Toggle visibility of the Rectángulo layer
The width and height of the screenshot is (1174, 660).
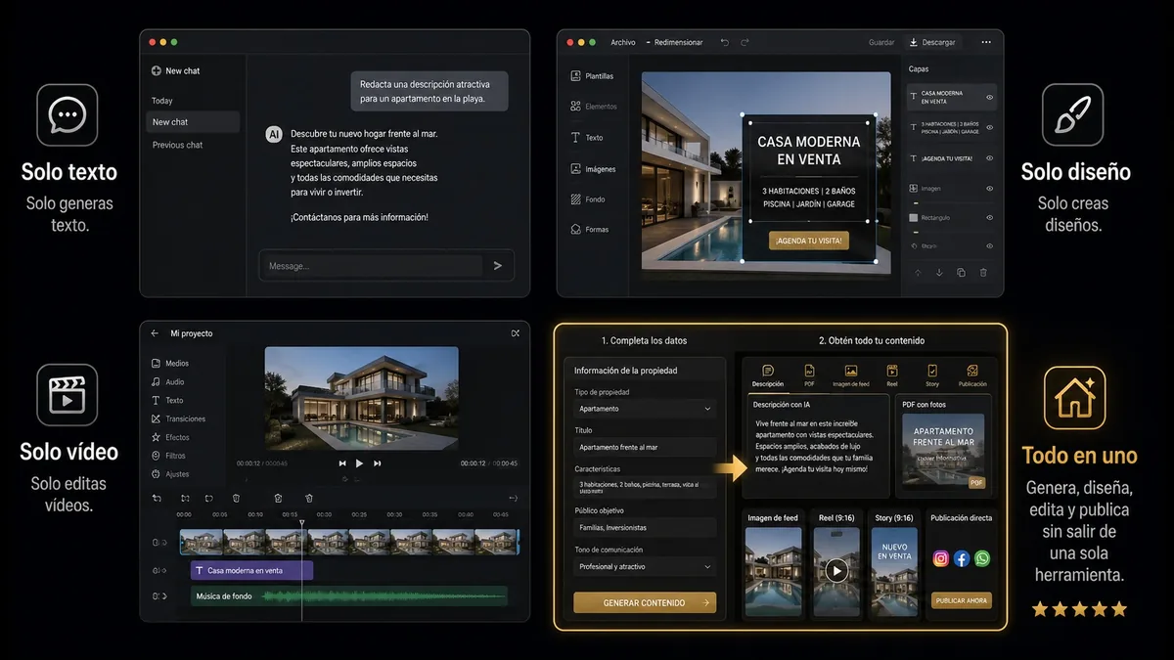click(x=989, y=218)
